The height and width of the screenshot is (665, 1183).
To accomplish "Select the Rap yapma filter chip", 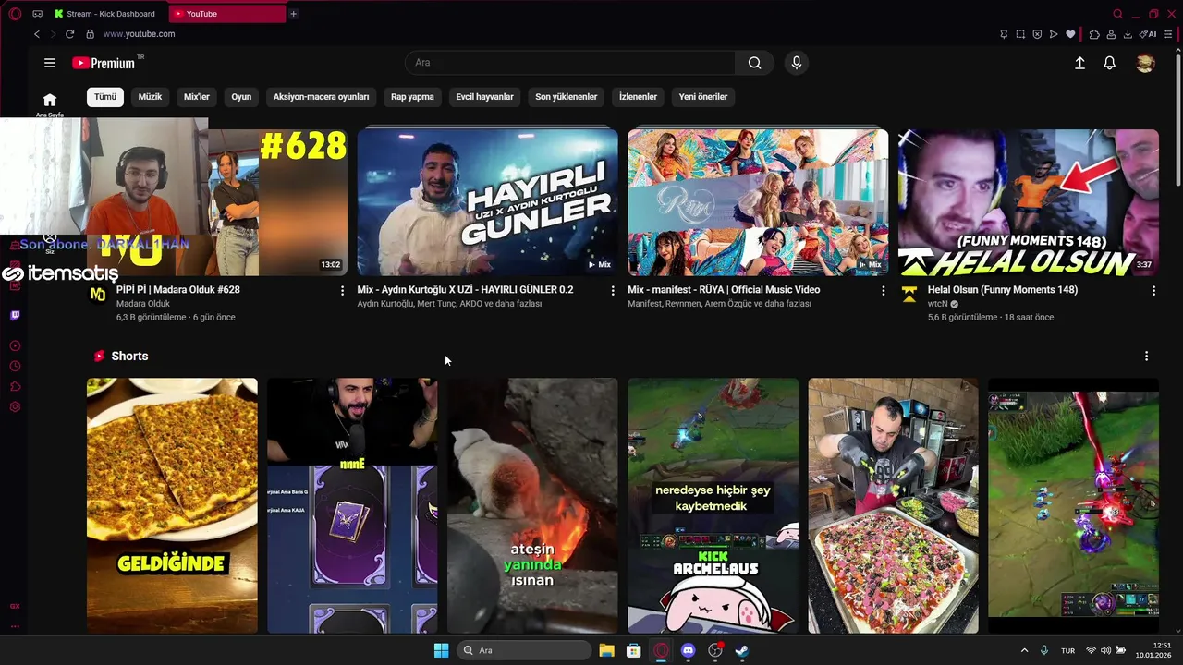I will [412, 97].
